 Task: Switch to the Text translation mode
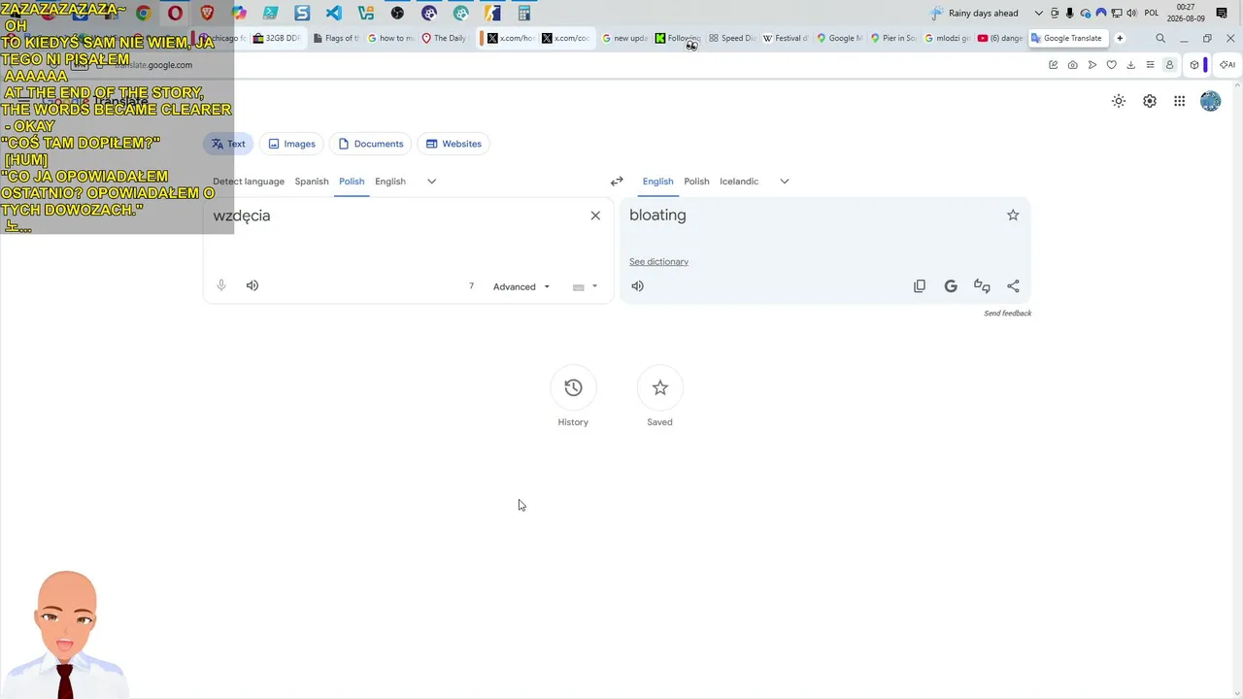coord(228,144)
